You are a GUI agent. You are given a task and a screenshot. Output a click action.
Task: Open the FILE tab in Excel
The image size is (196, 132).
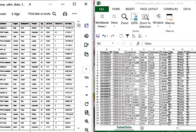(x=102, y=9)
